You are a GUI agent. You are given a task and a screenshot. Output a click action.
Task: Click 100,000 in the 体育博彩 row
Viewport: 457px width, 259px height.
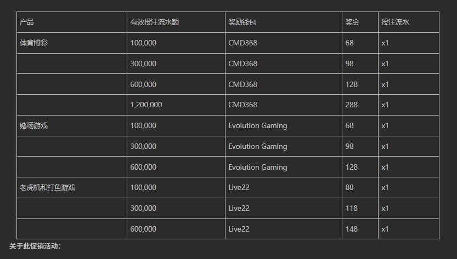click(x=143, y=43)
